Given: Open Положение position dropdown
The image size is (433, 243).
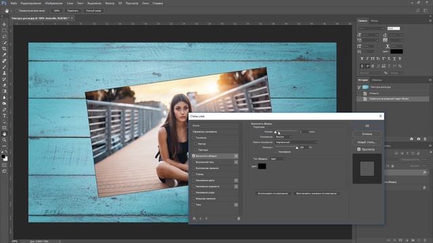Looking at the screenshot, I should click(283, 136).
